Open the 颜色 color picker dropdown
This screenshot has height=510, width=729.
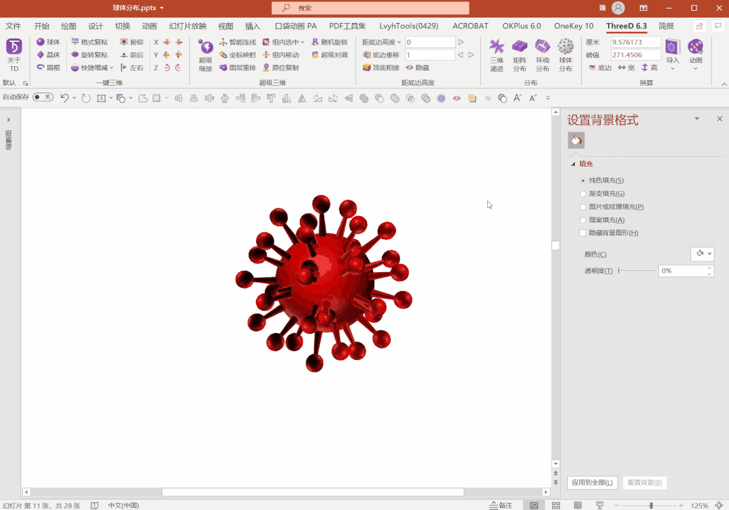click(x=709, y=254)
